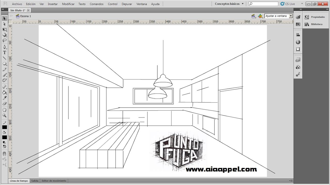Click the Black and White colors icon
This screenshot has width=330, height=185.
[4, 142]
